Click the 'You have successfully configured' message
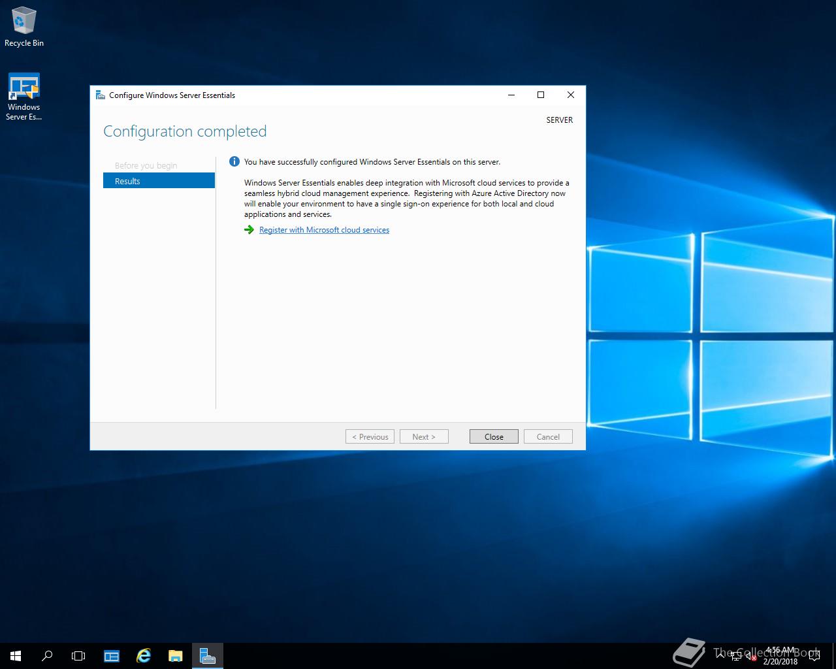The image size is (836, 669). [372, 162]
